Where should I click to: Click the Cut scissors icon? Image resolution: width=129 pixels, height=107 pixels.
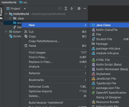pos(26,32)
